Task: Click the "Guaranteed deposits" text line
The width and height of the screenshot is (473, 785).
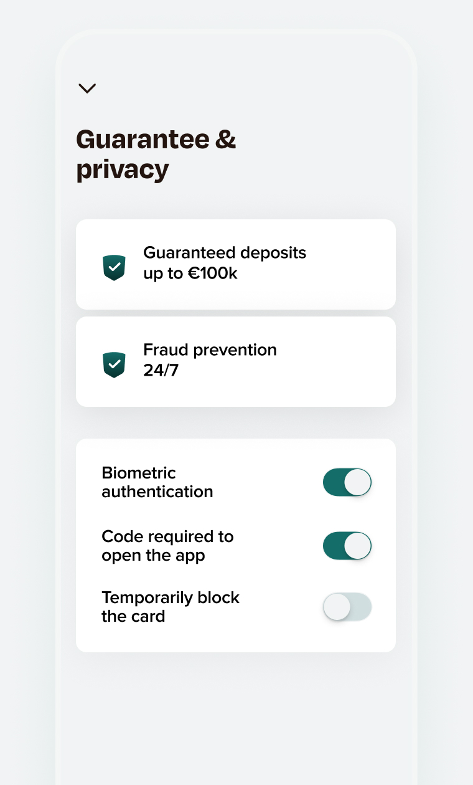Action: (x=225, y=253)
